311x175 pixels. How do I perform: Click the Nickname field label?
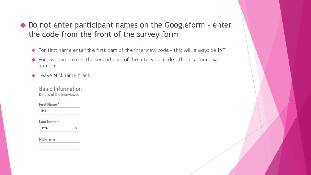coord(47,139)
